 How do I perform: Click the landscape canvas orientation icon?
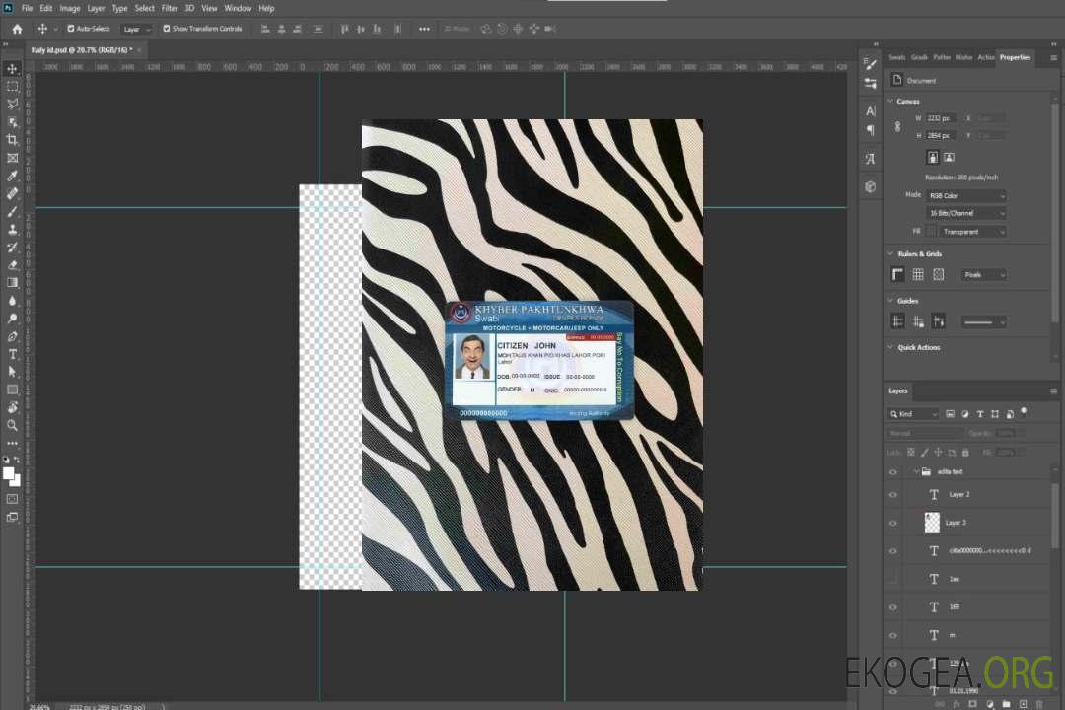pos(949,157)
